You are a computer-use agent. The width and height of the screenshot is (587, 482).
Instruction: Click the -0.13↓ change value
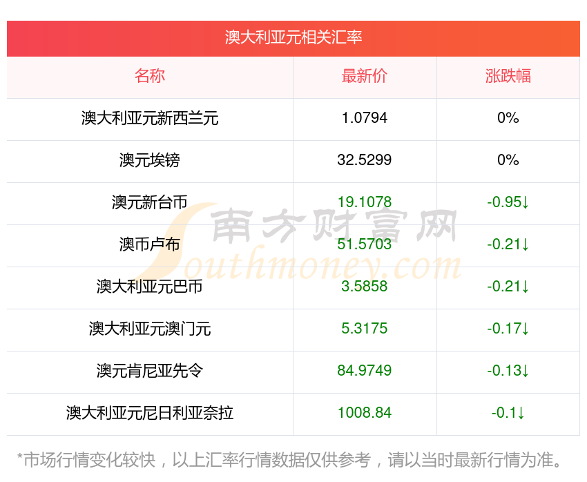[508, 371]
